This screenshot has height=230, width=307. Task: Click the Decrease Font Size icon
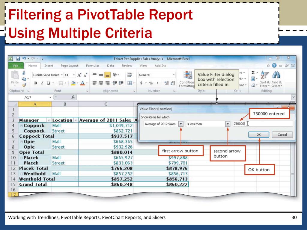(x=85, y=75)
